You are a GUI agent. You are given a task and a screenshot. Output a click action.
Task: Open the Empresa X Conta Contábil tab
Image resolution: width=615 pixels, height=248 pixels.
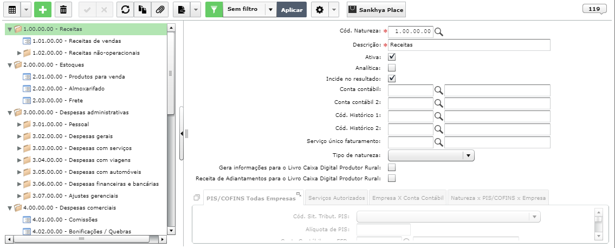[x=408, y=198]
